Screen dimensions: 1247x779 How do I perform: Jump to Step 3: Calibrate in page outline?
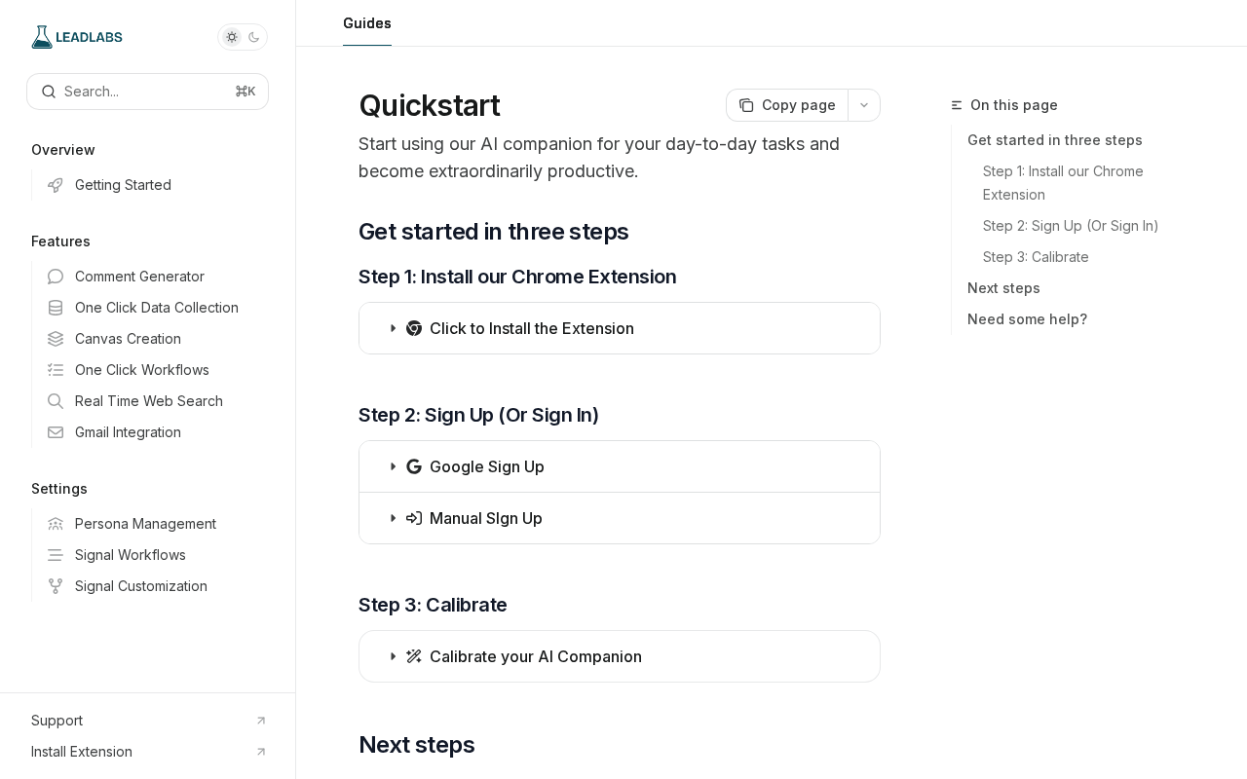pos(1036,257)
